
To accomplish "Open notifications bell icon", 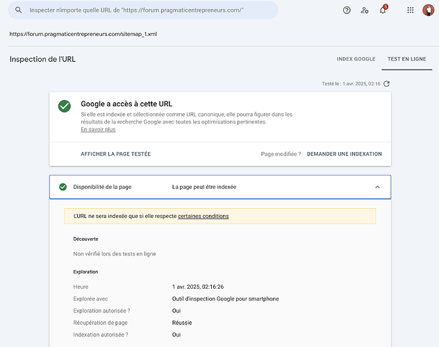I will [x=383, y=10].
